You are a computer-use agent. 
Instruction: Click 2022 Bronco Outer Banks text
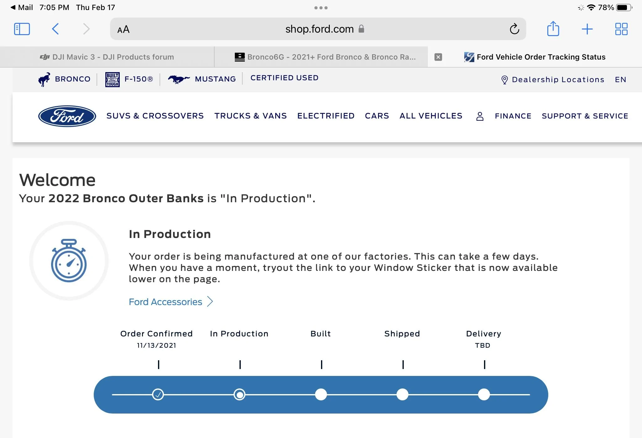click(126, 198)
